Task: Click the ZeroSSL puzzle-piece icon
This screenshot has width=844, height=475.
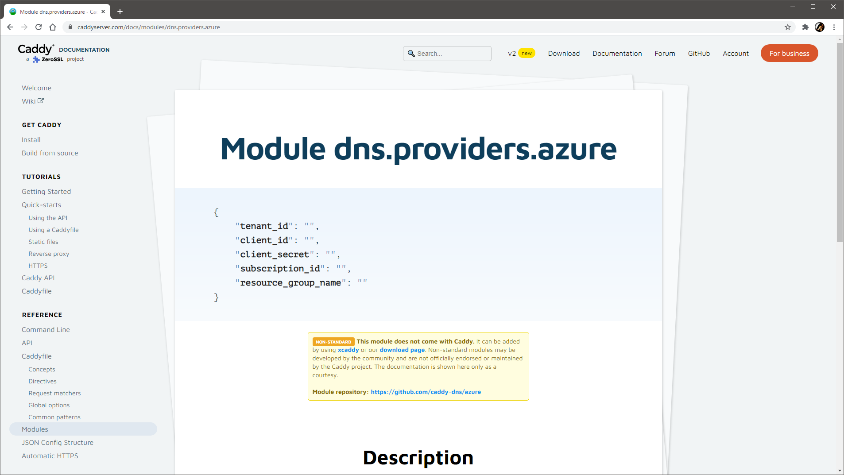Action: click(36, 58)
